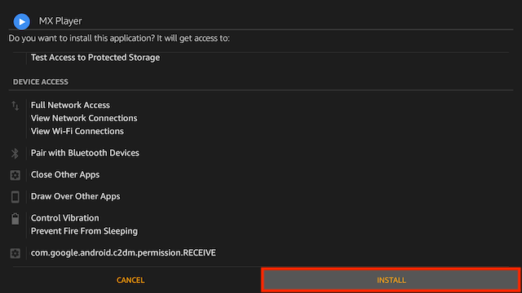This screenshot has height=293, width=522.
Task: Select Prevent Fire From Sleeping permission
Action: (84, 231)
